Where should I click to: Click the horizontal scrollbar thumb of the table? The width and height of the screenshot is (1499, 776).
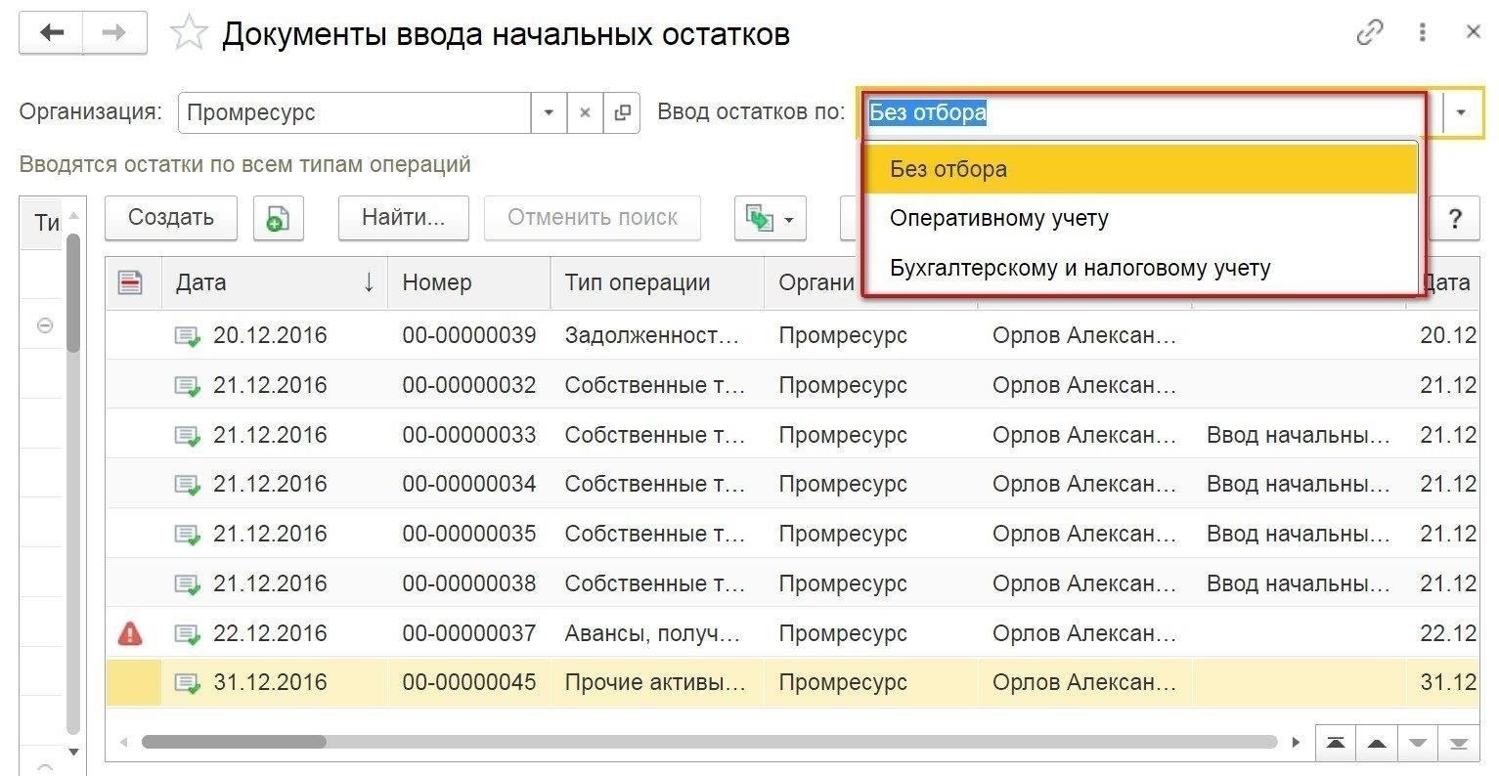pos(234,742)
